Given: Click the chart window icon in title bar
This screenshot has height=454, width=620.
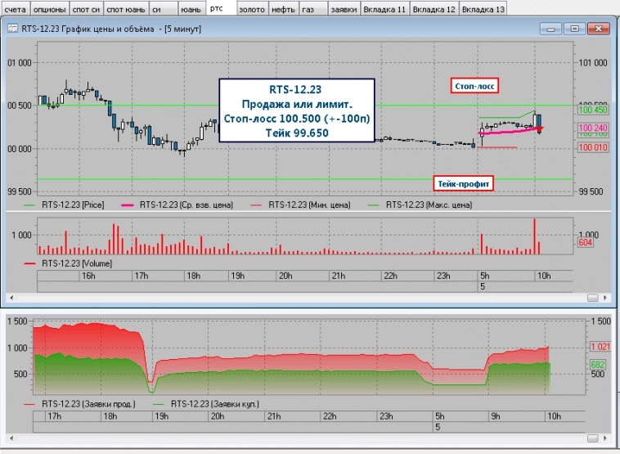Looking at the screenshot, I should [x=11, y=29].
